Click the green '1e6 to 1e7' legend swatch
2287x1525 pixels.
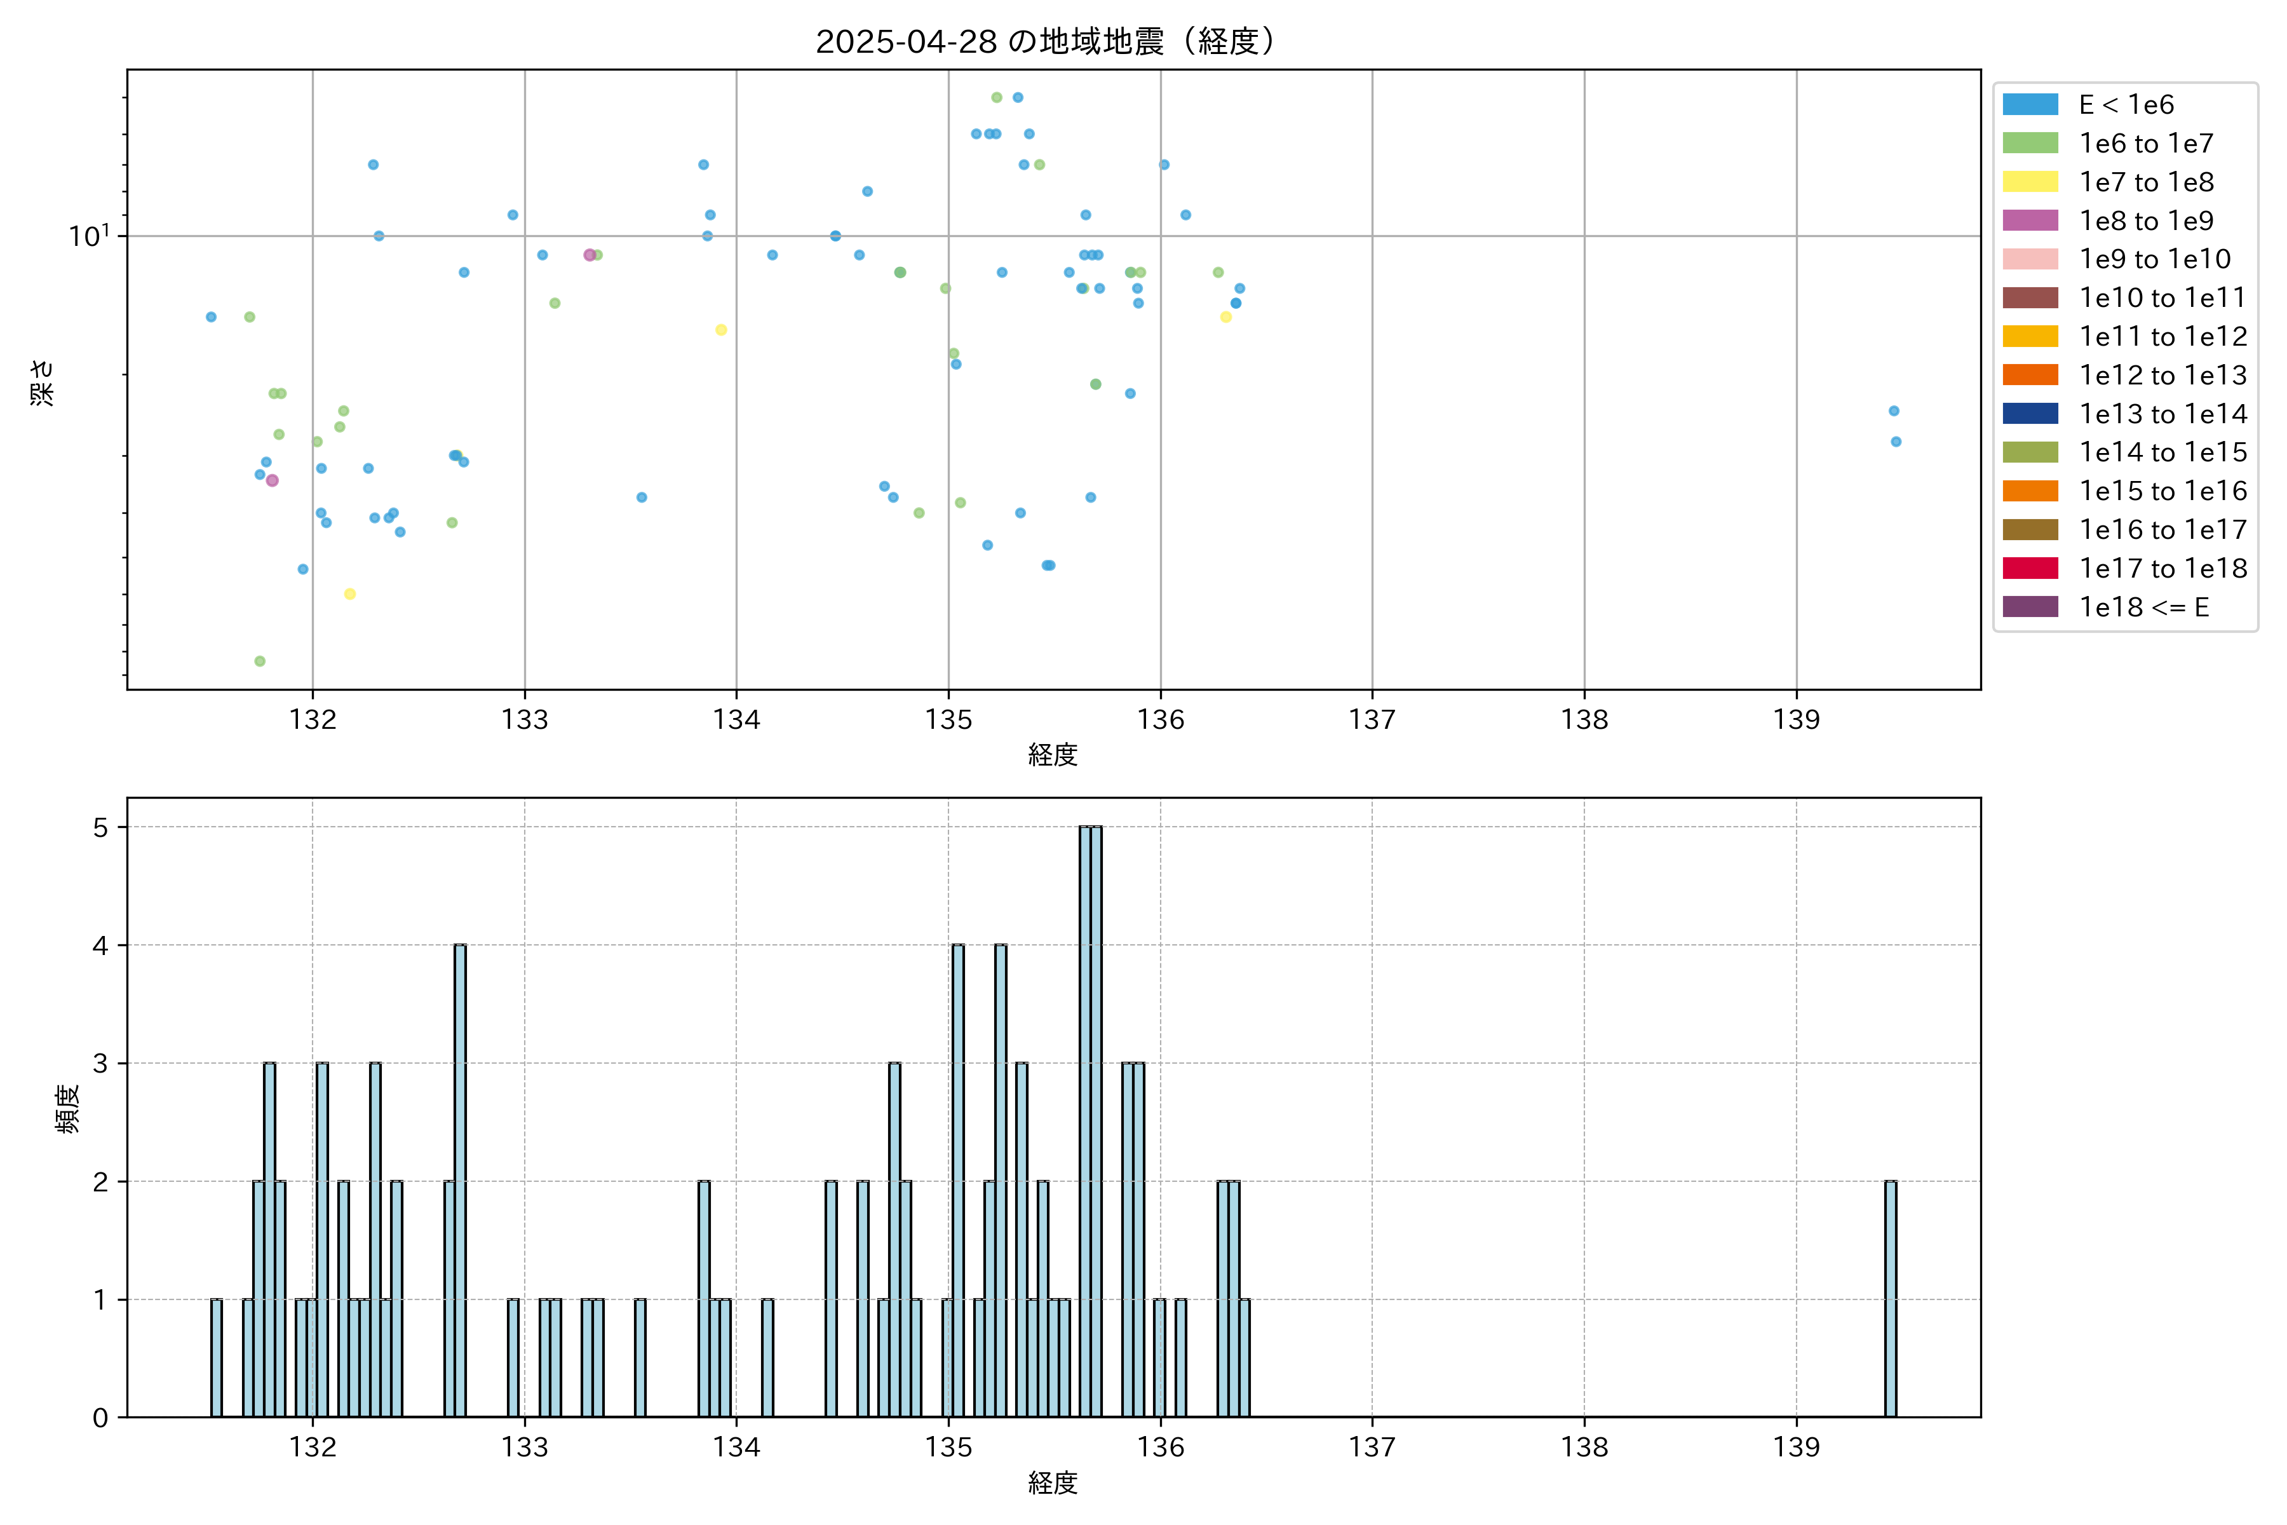[x=2029, y=144]
